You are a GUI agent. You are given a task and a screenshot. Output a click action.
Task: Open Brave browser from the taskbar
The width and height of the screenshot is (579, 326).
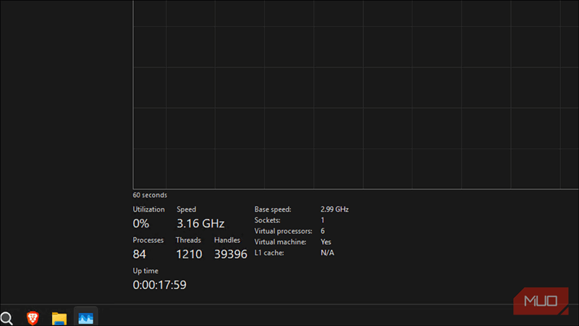33,318
